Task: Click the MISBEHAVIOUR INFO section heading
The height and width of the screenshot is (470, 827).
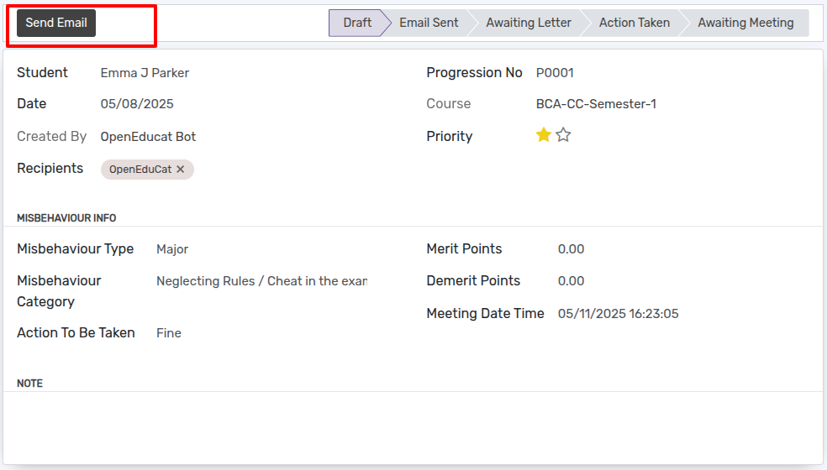Action: 66,218
